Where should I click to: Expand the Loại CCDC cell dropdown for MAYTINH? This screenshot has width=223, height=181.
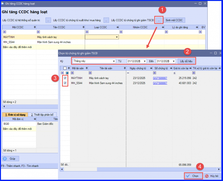[x=117, y=37]
